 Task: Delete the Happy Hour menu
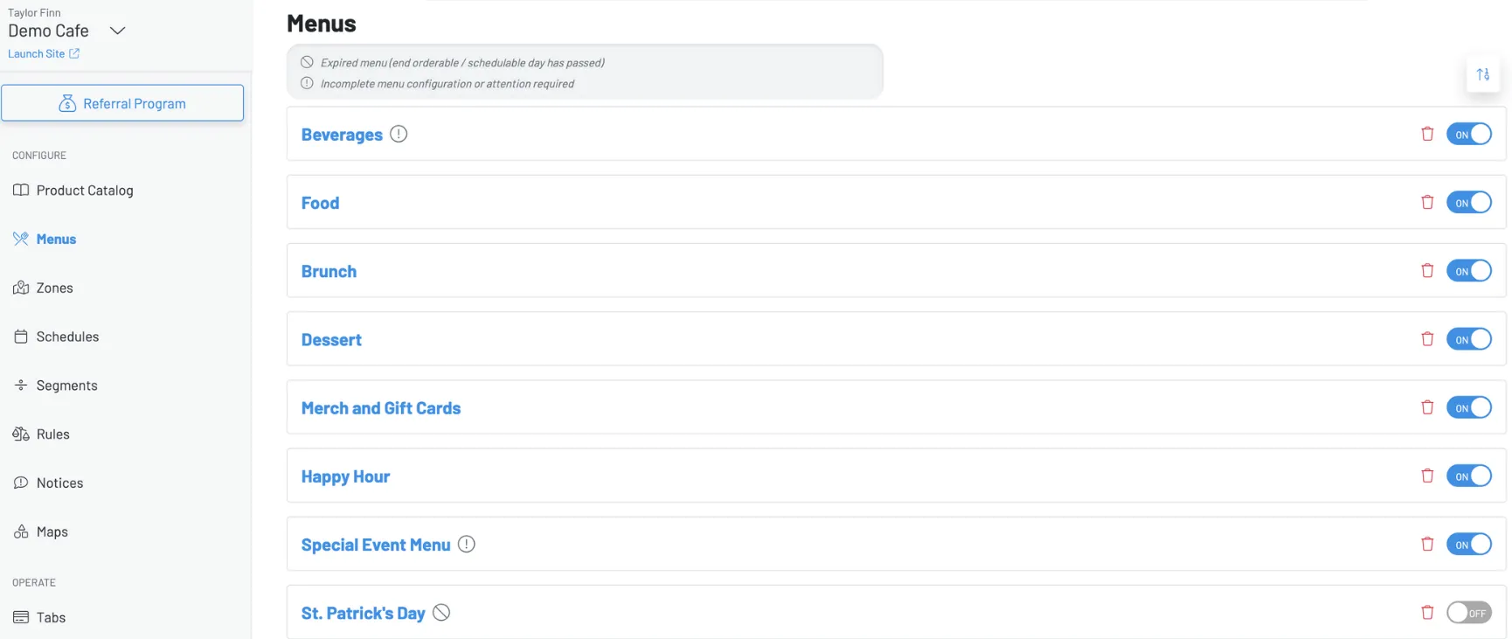click(x=1427, y=476)
